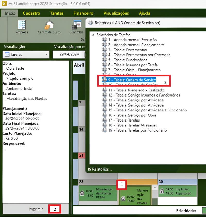
Task: Open the Visualização Tarefas dropdown
Action: (x=26, y=54)
